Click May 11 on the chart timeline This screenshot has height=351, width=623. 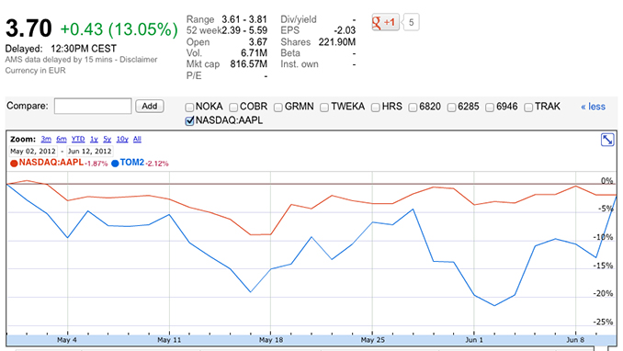click(169, 340)
